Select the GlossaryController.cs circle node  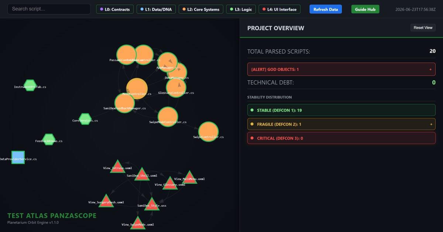tap(176, 87)
